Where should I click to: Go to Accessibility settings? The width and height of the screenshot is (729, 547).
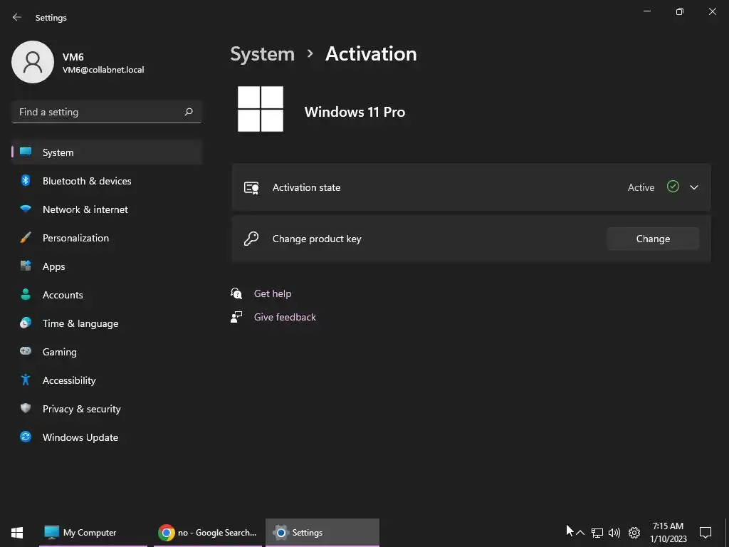click(x=107, y=380)
